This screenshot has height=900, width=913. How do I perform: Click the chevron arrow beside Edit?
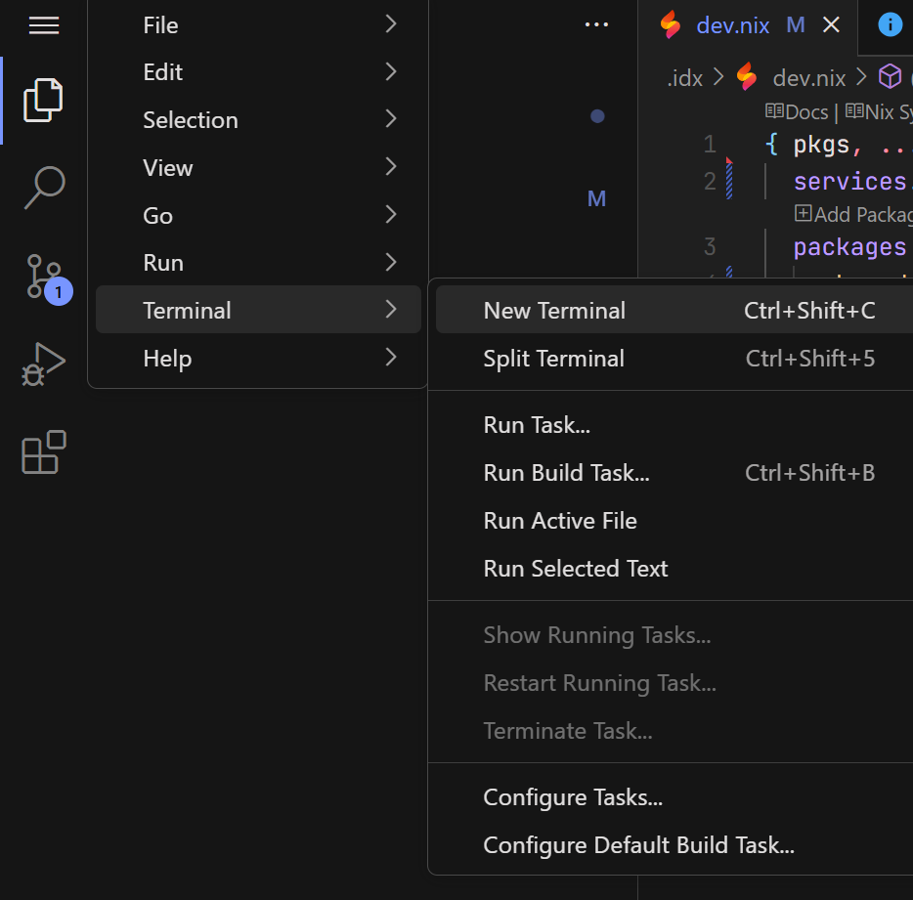[391, 71]
